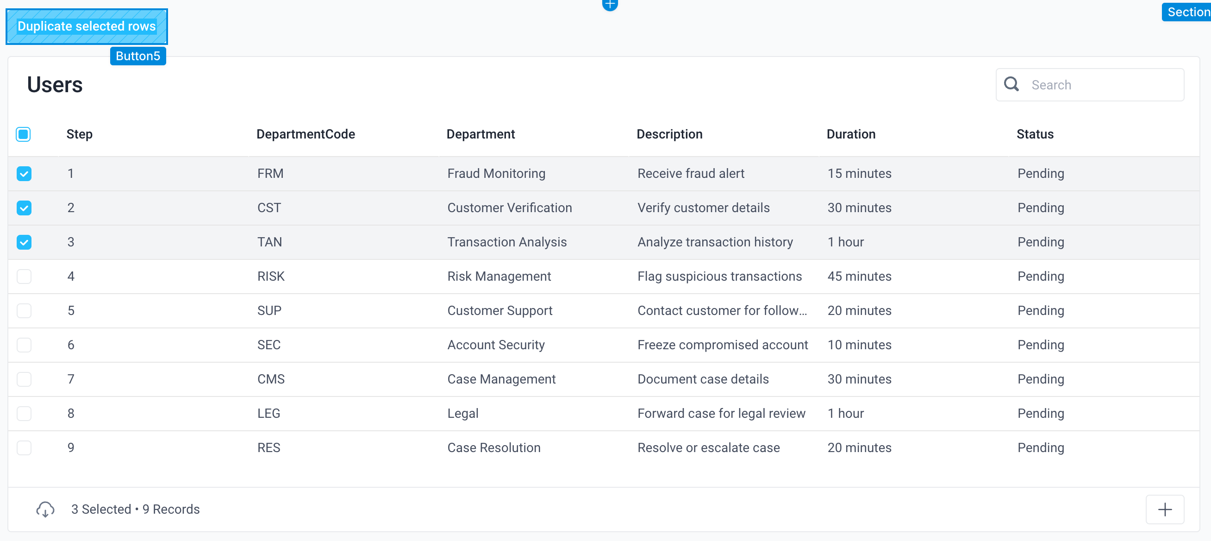Check the row 5 SUP checkbox
Viewport: 1211px width, 541px height.
coord(24,311)
